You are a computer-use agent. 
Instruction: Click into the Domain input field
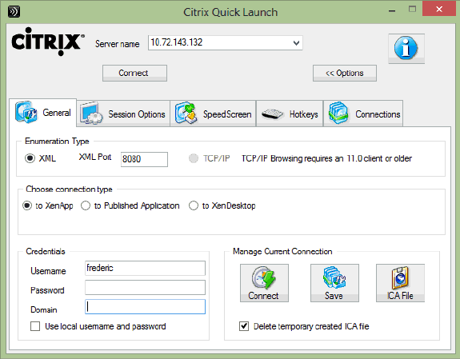[x=146, y=307]
